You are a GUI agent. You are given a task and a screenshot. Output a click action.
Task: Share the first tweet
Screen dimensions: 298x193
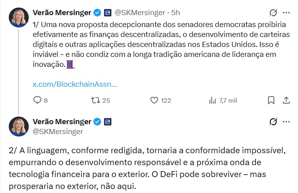[x=286, y=100]
